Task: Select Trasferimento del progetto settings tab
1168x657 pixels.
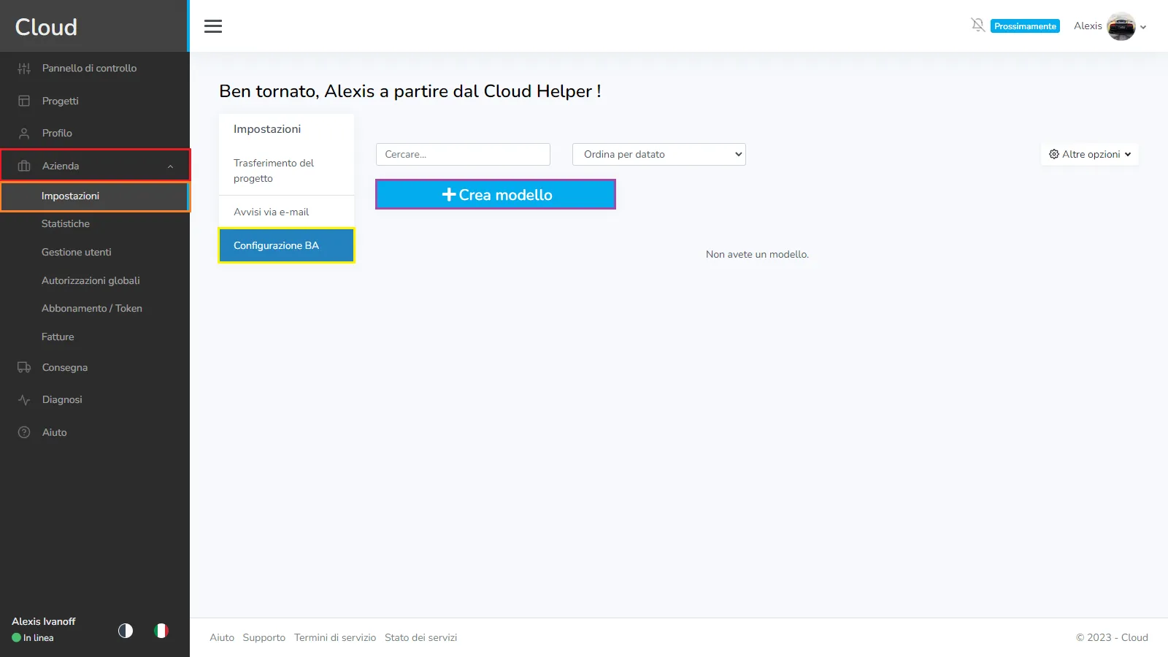Action: (286, 171)
